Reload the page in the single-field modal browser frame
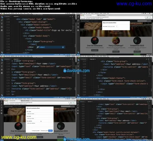Screen dimensions: 153x141 pyautogui.click(x=84, y=17)
